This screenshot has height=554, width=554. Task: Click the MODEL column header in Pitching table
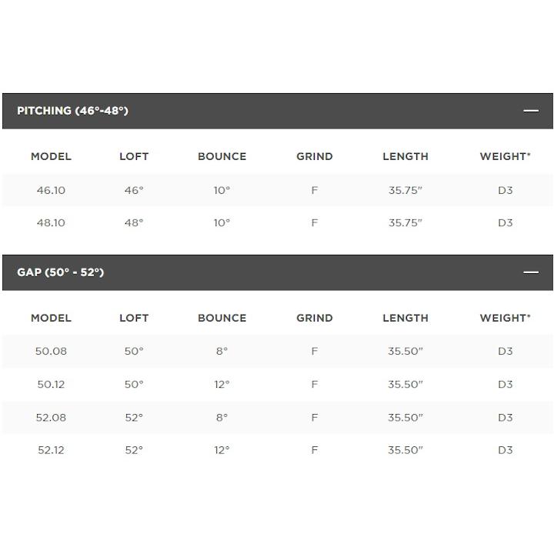51,156
